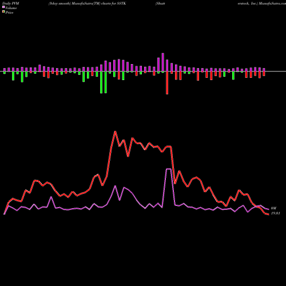Image resolution: width=286 pixels, height=286 pixels.
Task: Click the MunafaSutra.com watermark text at top right
Action: tap(272, 3)
